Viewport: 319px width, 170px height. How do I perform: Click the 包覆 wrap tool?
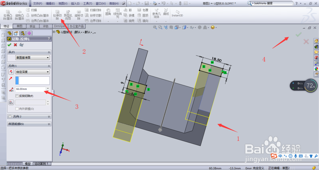pos(143,10)
